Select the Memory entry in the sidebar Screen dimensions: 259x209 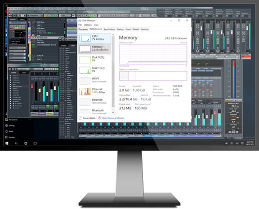(94, 49)
